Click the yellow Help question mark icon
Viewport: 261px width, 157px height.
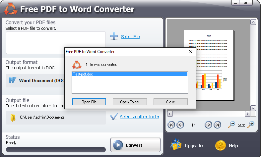pyautogui.click(x=221, y=145)
